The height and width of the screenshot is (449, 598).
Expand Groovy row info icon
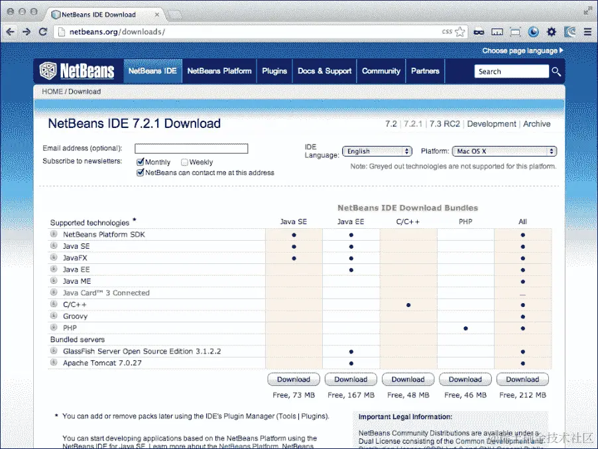coord(54,316)
